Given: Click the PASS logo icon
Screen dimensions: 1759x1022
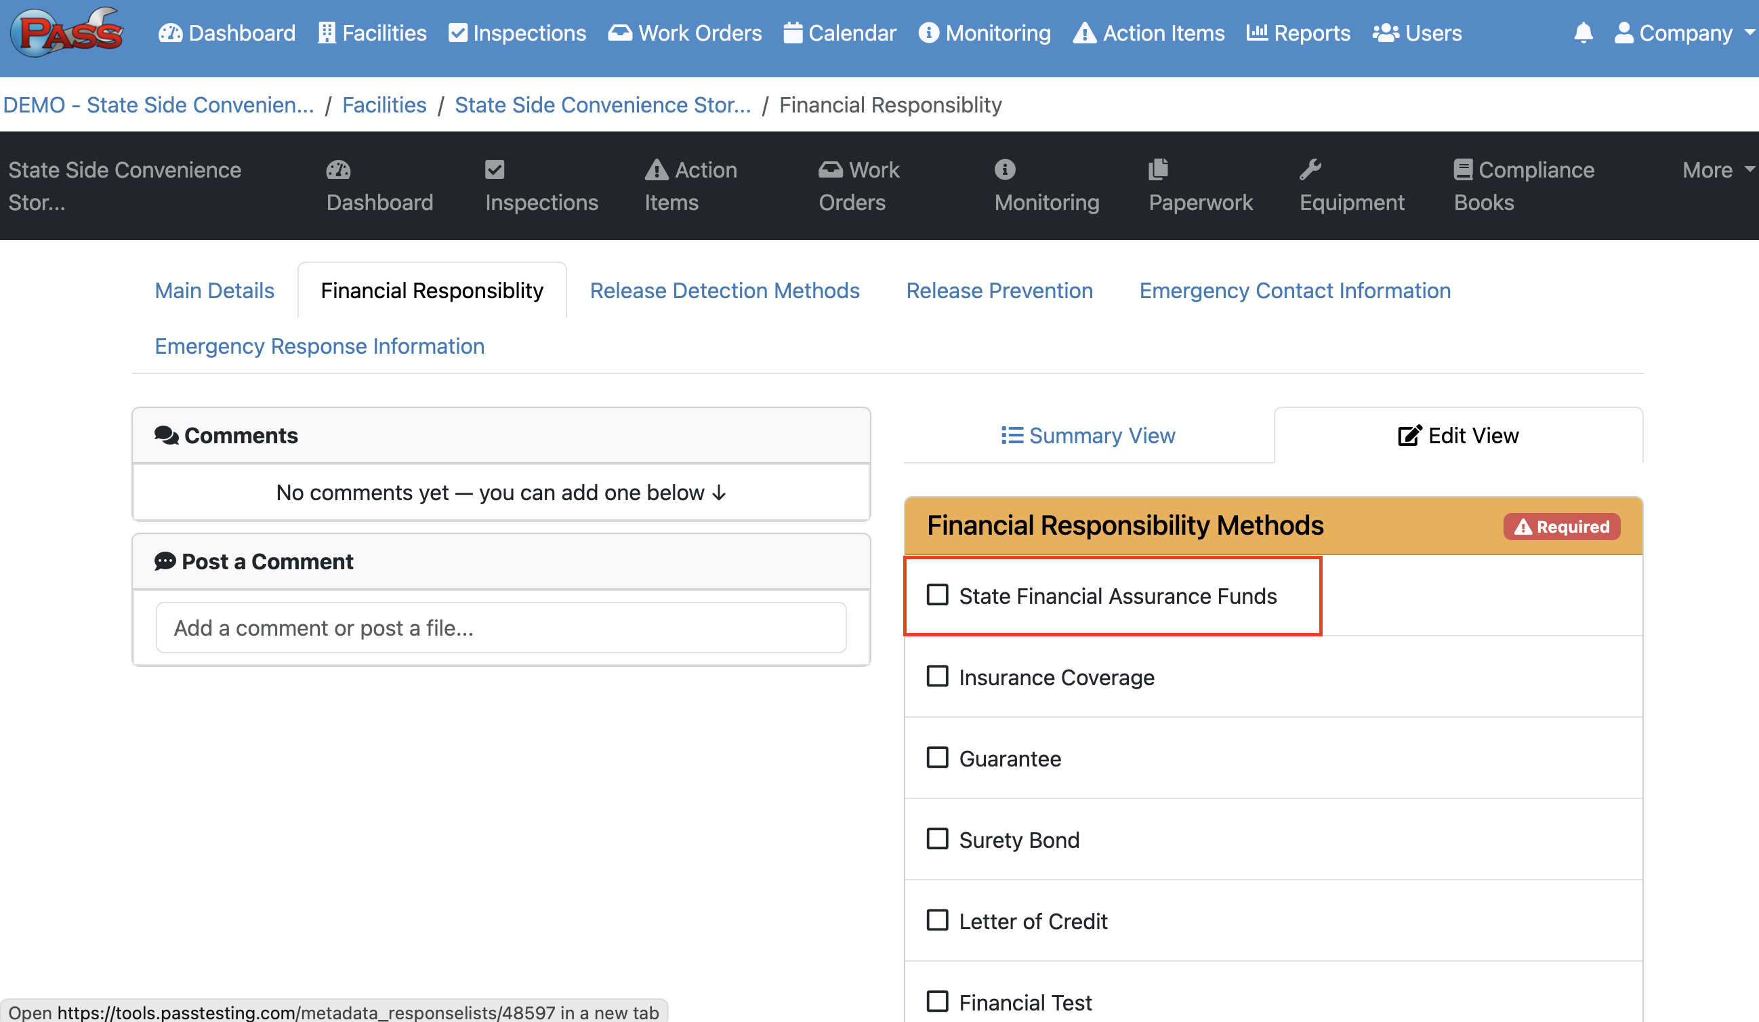Looking at the screenshot, I should coord(68,33).
